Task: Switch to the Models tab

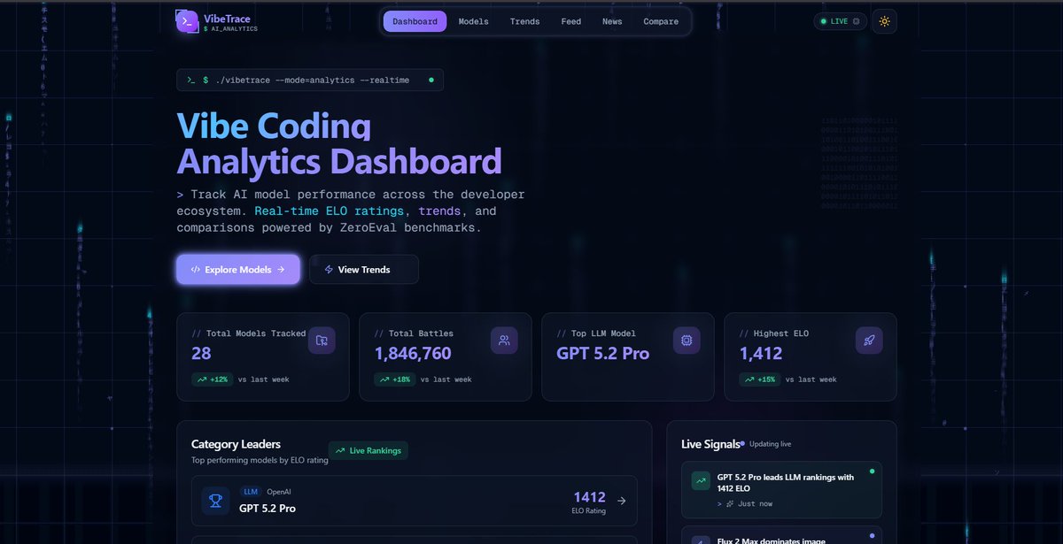Action: pos(473,21)
